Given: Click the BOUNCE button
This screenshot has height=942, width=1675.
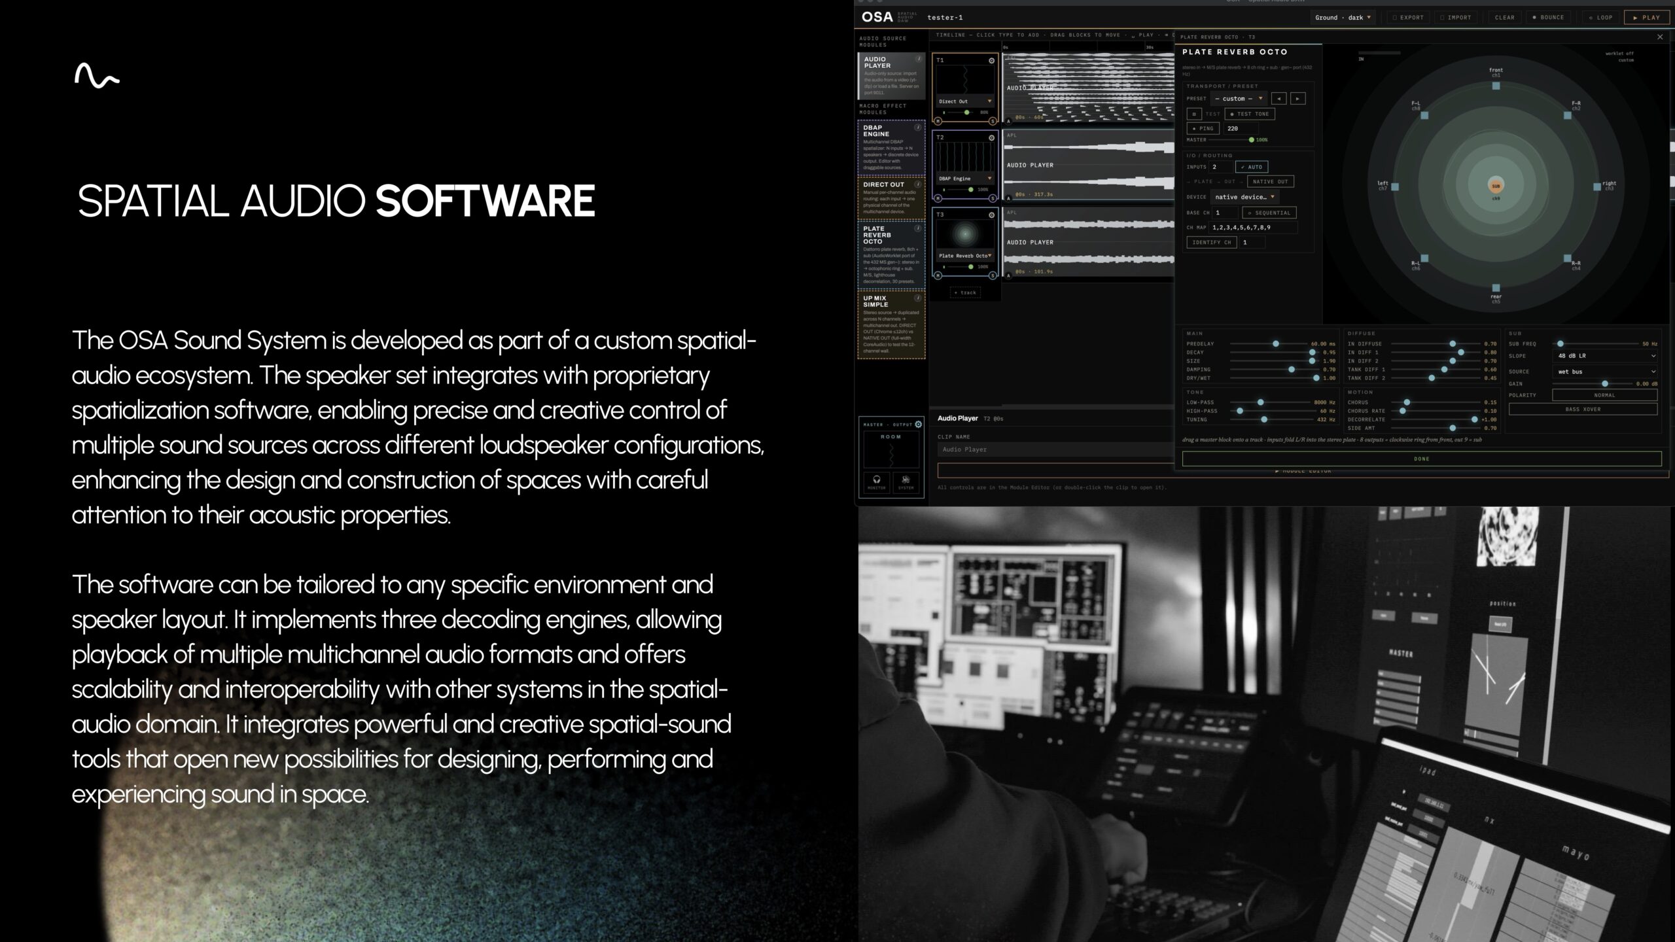Looking at the screenshot, I should pyautogui.click(x=1549, y=18).
